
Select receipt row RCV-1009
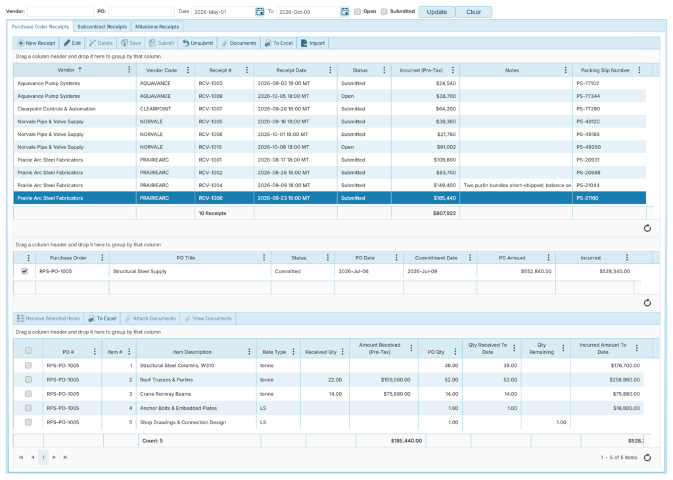pyautogui.click(x=330, y=96)
